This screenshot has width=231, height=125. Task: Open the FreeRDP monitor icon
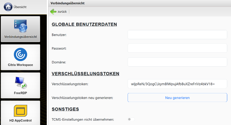click(20, 82)
